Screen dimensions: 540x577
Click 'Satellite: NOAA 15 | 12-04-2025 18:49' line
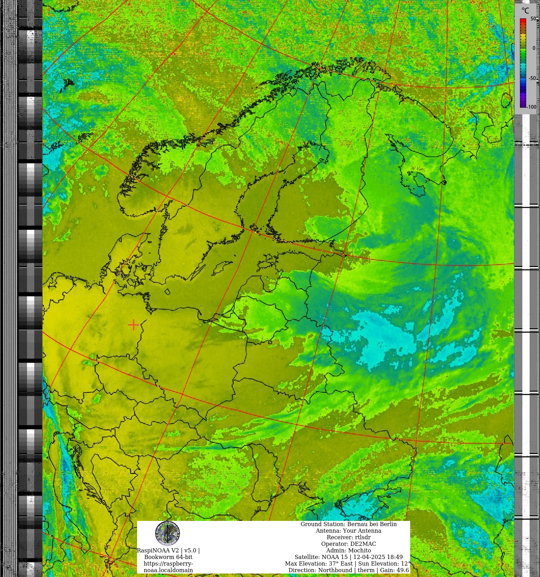[349, 557]
